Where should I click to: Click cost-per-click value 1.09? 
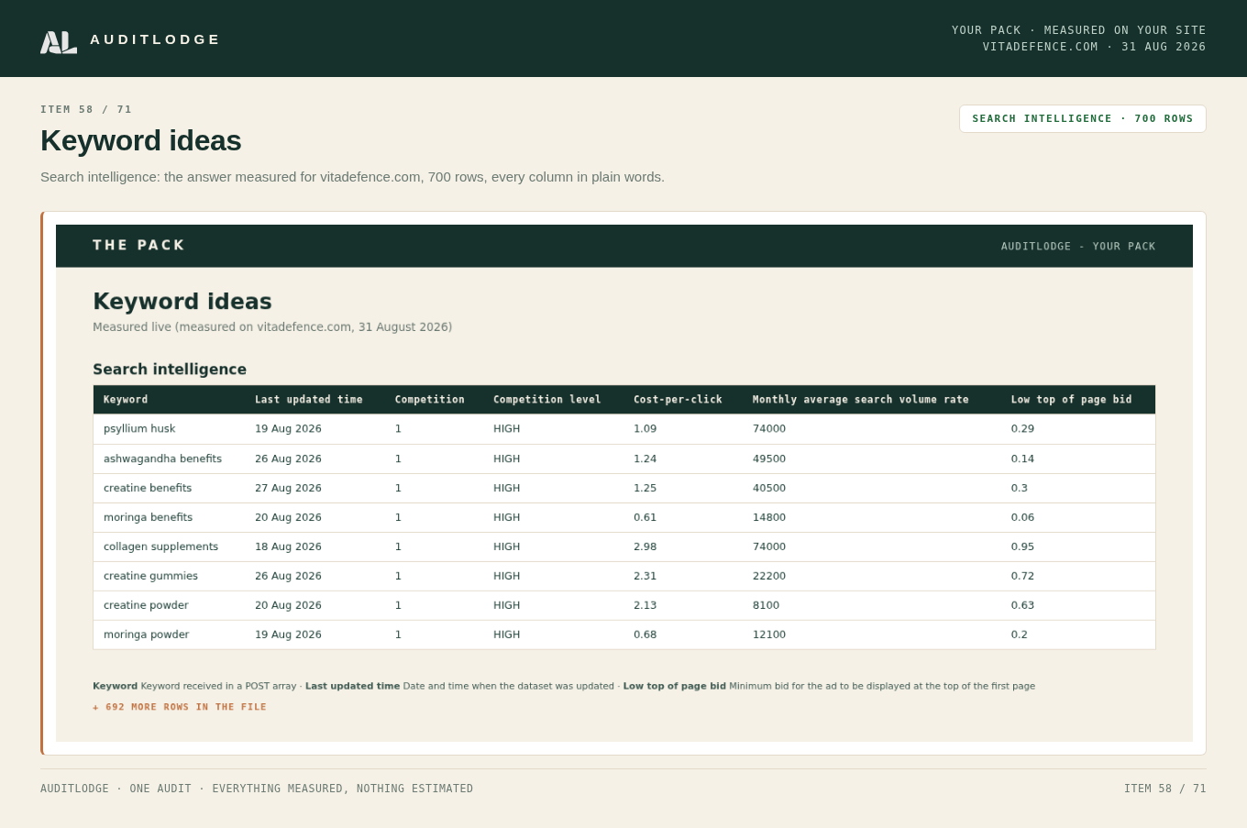(x=645, y=429)
